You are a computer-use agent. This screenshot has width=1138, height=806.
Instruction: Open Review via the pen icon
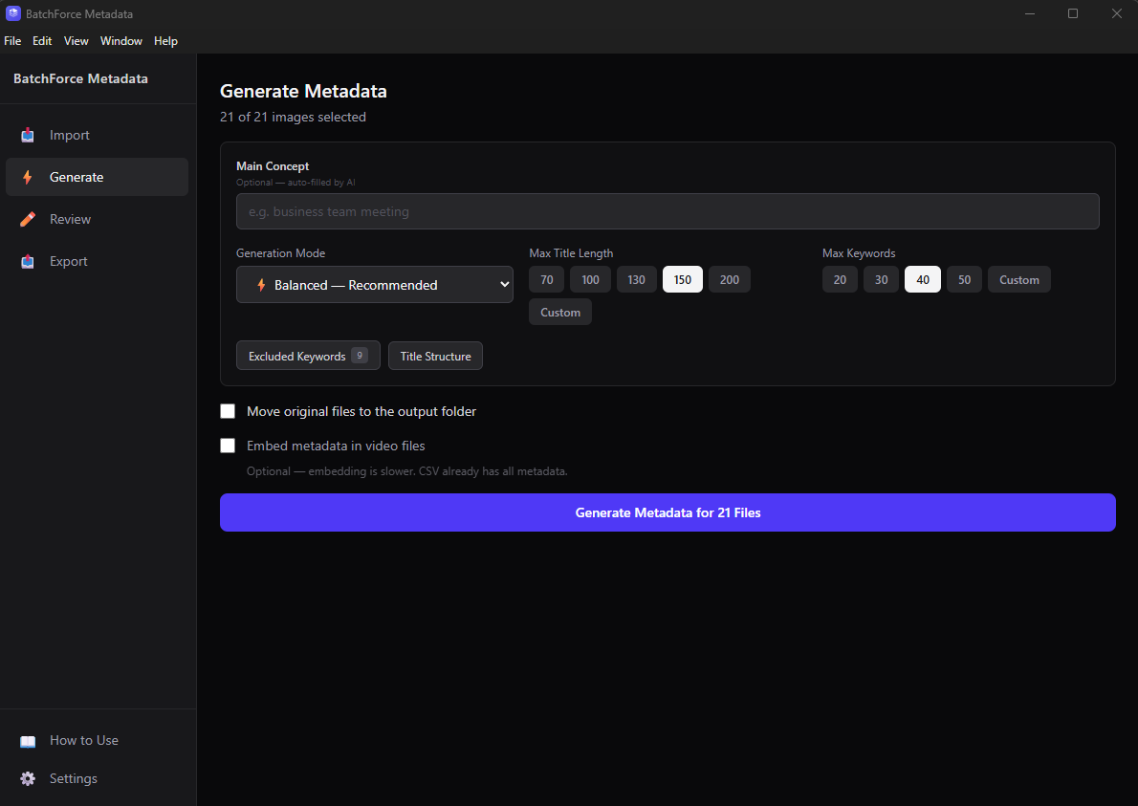(x=30, y=219)
